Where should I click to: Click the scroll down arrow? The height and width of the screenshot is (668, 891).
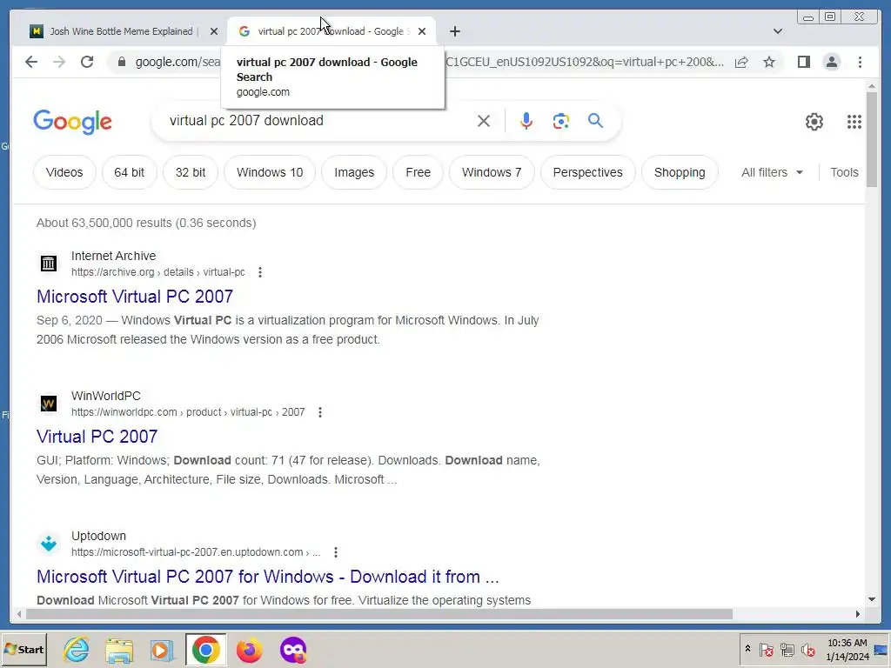point(872,599)
